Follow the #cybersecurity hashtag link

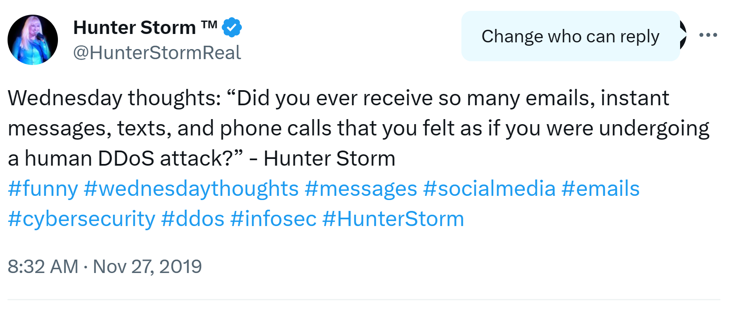click(81, 219)
